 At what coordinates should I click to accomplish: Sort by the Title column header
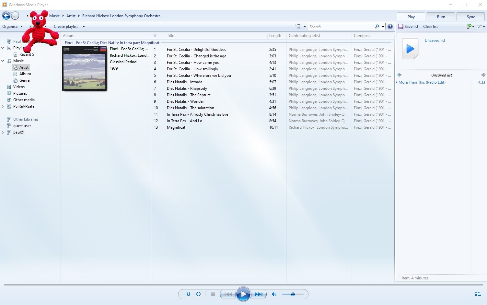click(x=216, y=36)
